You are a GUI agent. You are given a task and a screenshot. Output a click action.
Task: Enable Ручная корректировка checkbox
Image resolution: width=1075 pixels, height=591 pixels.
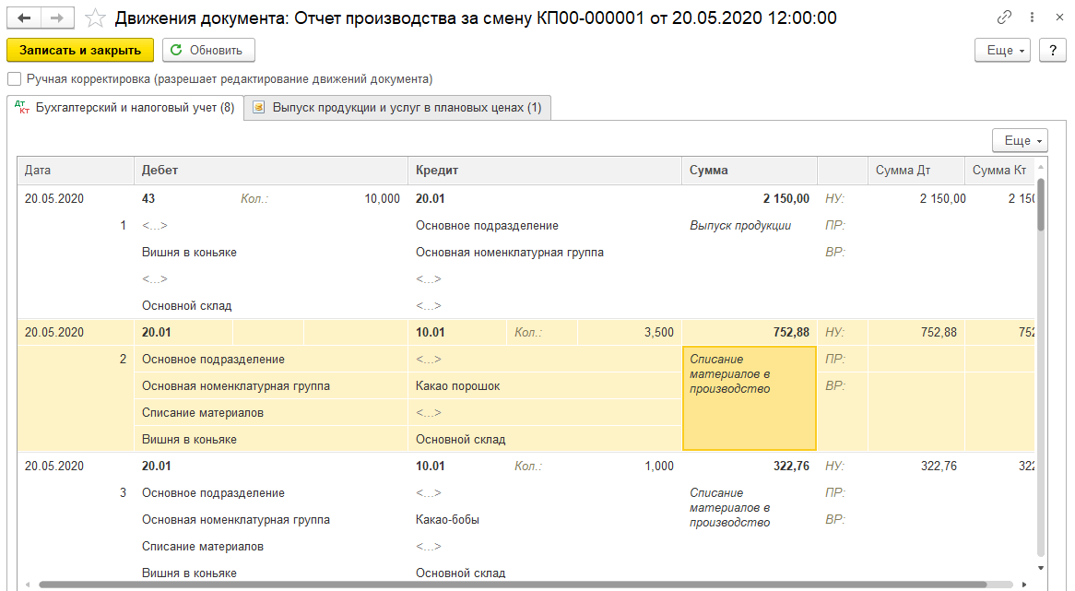[14, 79]
